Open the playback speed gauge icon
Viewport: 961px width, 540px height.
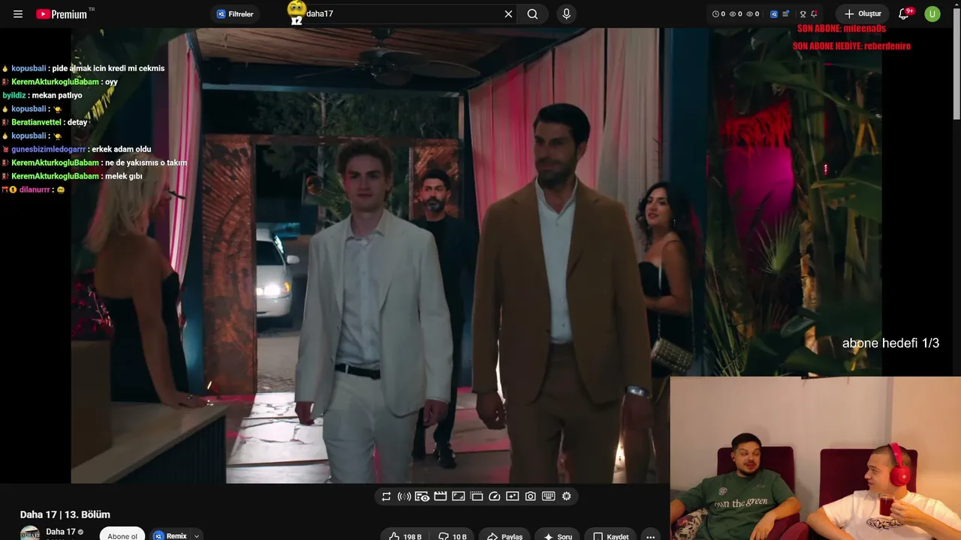coord(494,496)
